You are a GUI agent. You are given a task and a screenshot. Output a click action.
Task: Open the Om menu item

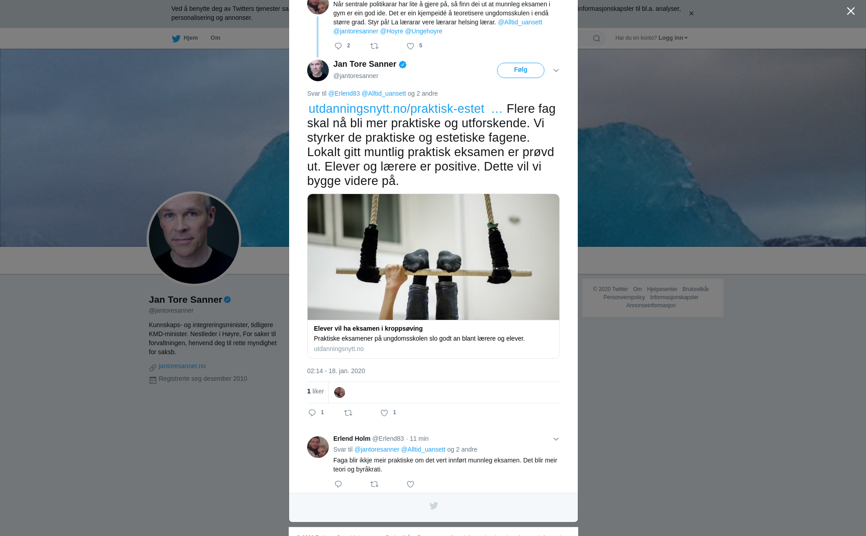[215, 38]
